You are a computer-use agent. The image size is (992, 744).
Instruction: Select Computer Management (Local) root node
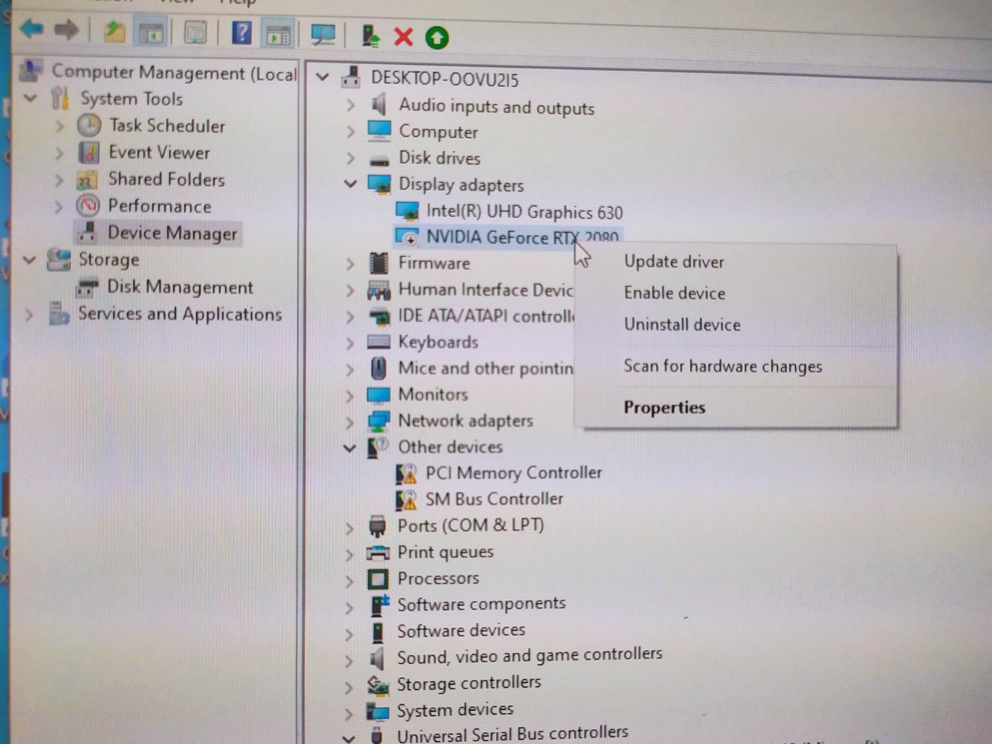click(174, 73)
